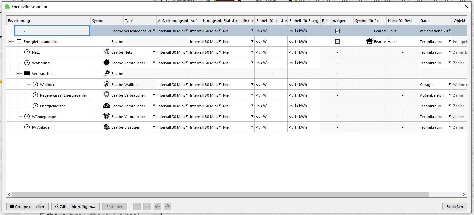This screenshot has width=474, height=215.
Task: Click the meter icon beside Wallbox
Action: pos(35,84)
